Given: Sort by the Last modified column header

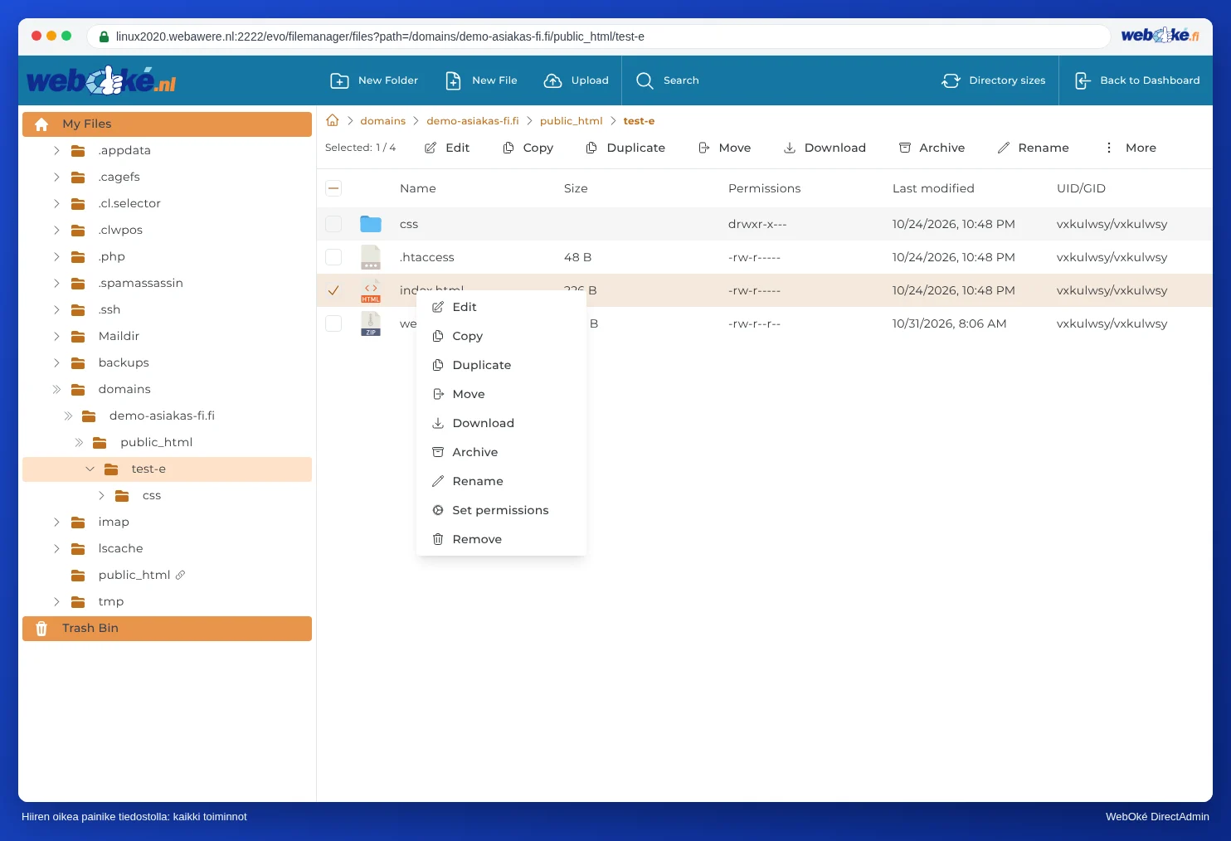Looking at the screenshot, I should pos(933,188).
